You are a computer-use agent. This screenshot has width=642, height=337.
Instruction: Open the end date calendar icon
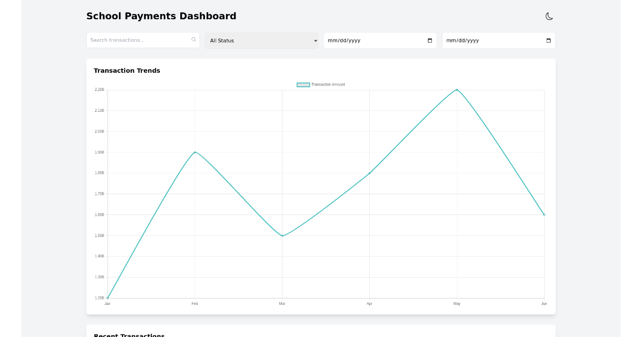(547, 40)
